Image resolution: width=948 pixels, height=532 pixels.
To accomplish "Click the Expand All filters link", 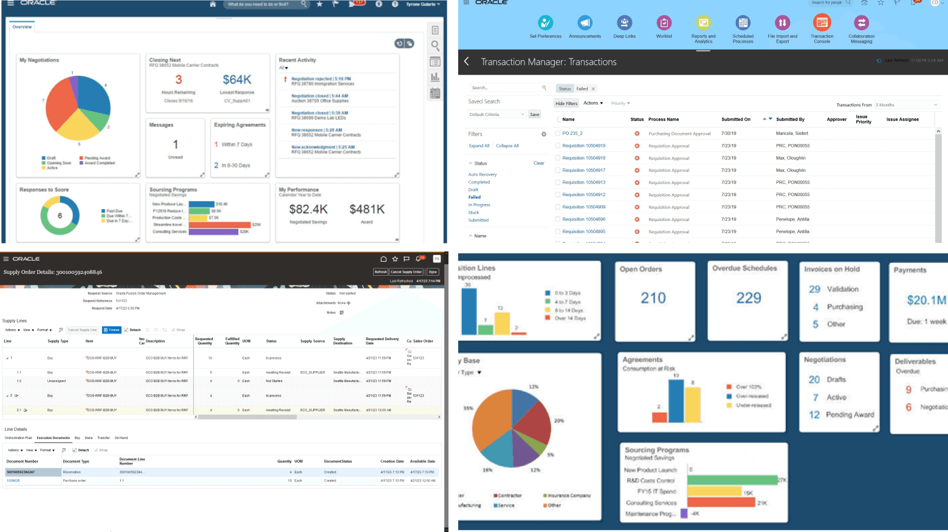I will point(479,146).
